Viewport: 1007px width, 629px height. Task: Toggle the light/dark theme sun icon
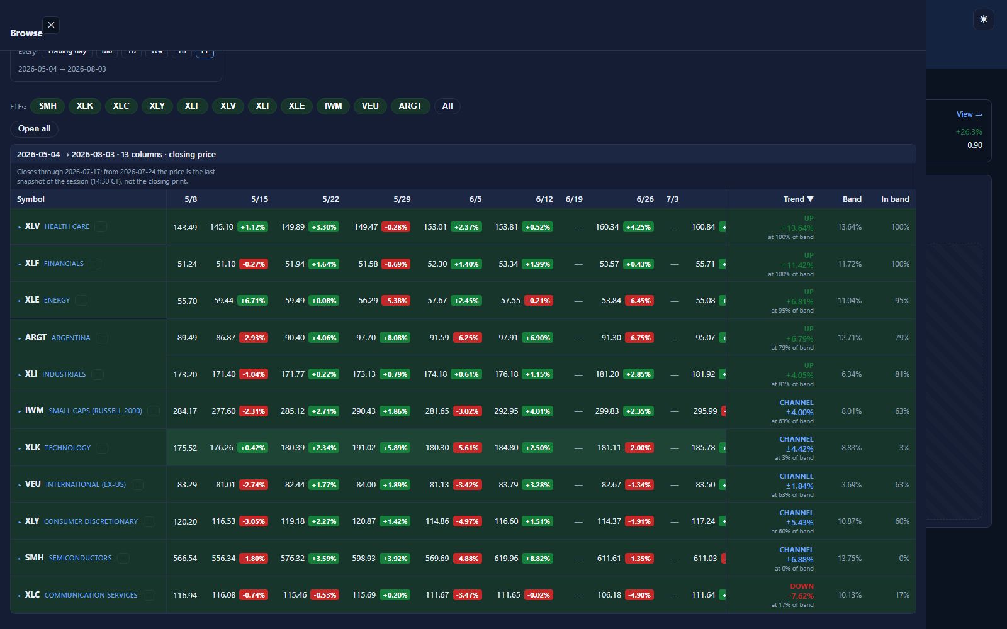click(984, 19)
